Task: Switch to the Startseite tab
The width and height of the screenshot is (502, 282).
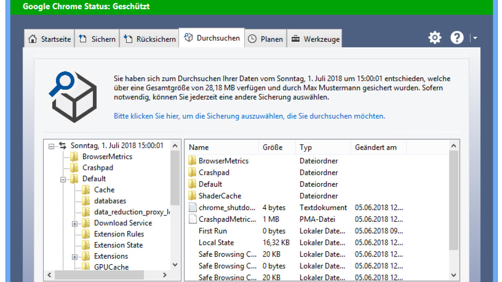Action: click(x=50, y=39)
